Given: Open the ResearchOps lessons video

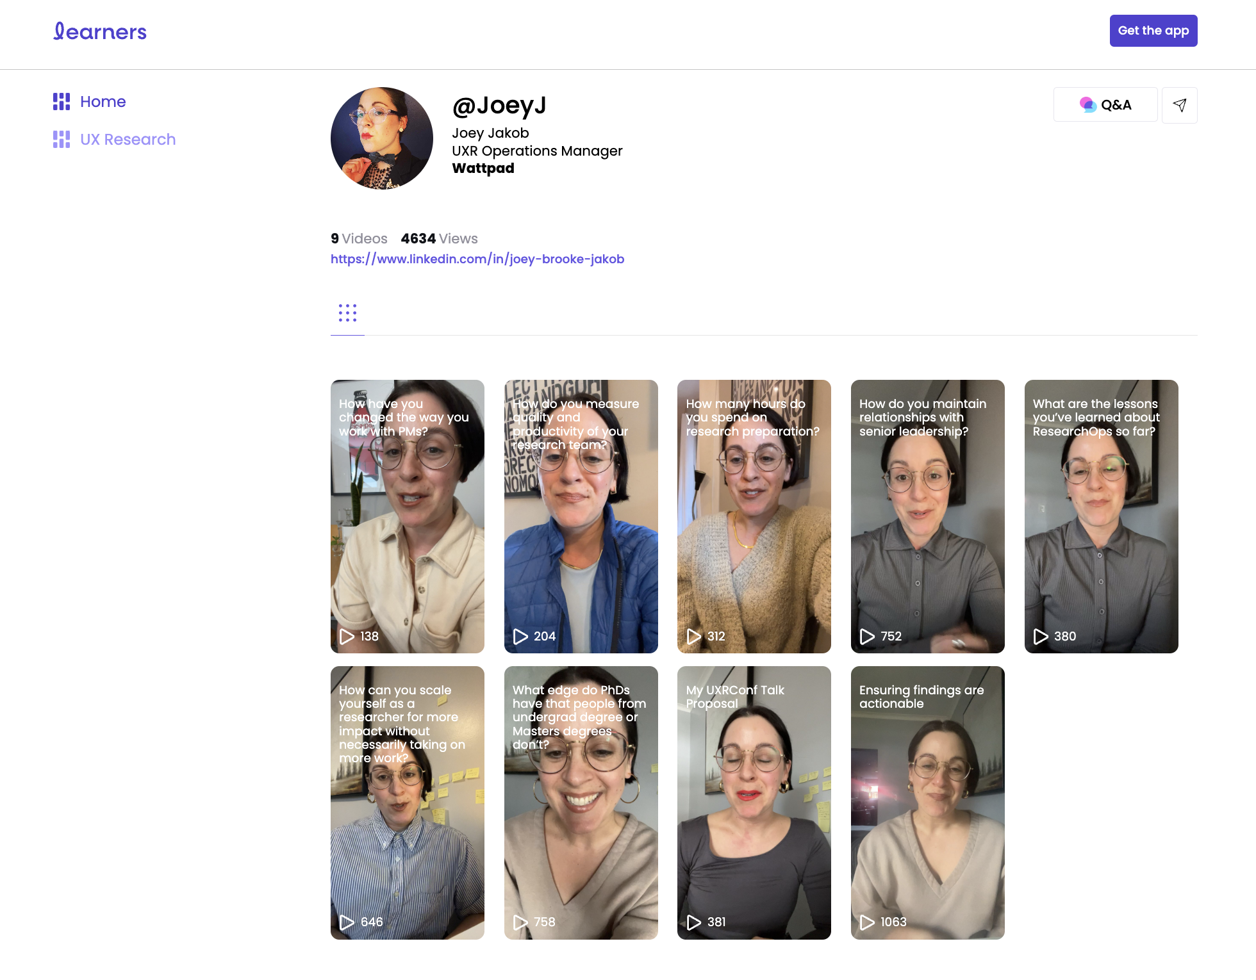Looking at the screenshot, I should coord(1102,516).
